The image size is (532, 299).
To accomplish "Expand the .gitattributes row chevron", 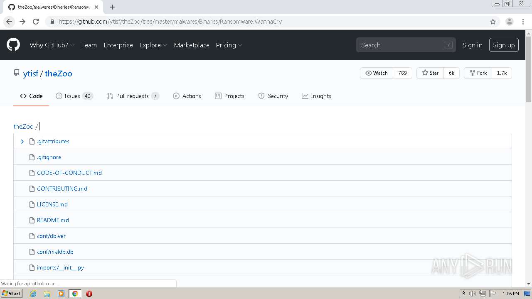I will click(22, 142).
